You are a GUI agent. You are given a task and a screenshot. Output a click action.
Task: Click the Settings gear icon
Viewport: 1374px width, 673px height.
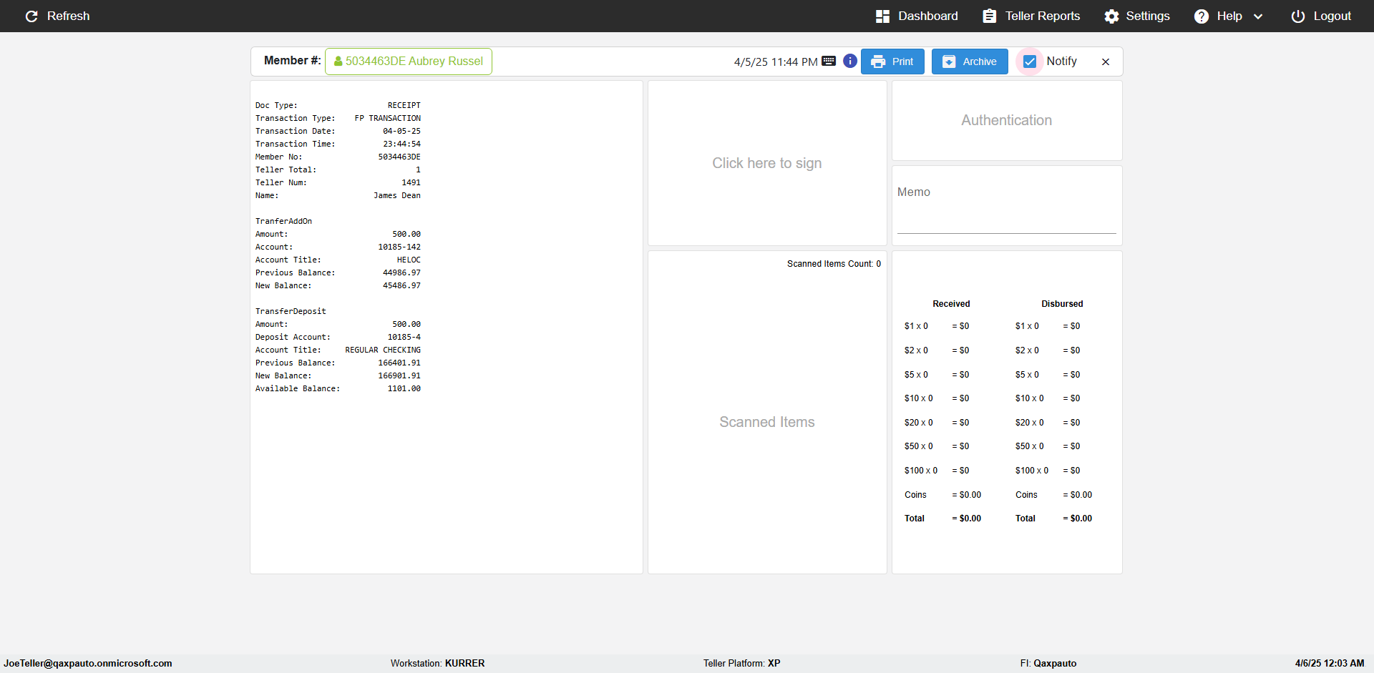point(1111,16)
